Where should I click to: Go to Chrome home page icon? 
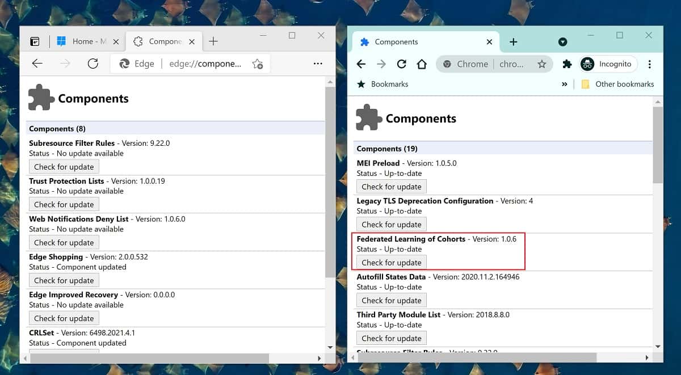pyautogui.click(x=422, y=64)
